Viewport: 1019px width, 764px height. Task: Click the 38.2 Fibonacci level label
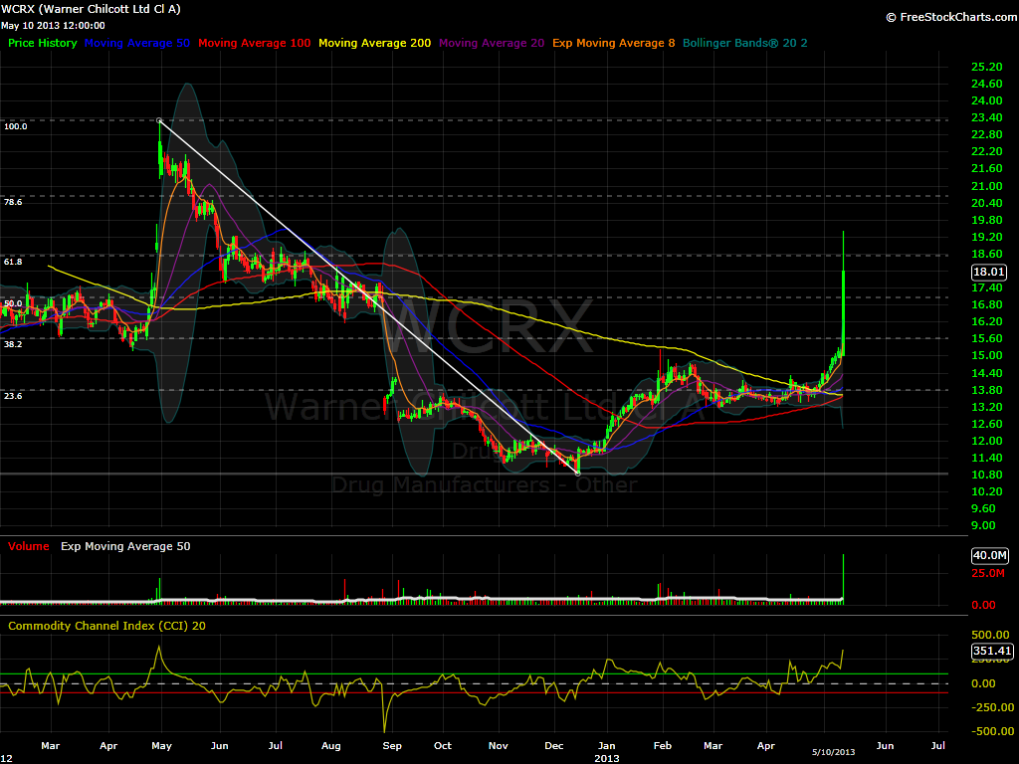tap(13, 344)
